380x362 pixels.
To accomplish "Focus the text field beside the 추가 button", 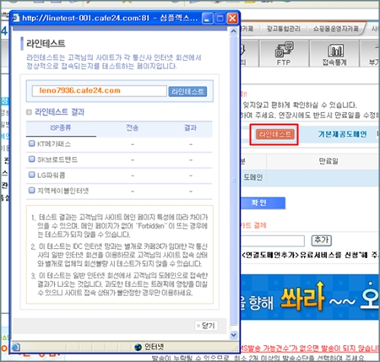I will (x=273, y=241).
